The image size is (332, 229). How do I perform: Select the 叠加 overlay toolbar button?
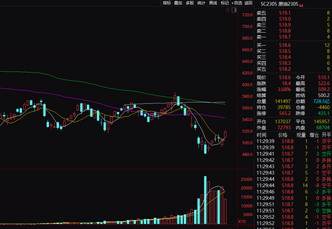click(178, 3)
